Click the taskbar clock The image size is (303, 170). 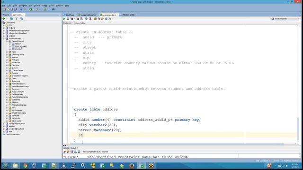(x=295, y=166)
